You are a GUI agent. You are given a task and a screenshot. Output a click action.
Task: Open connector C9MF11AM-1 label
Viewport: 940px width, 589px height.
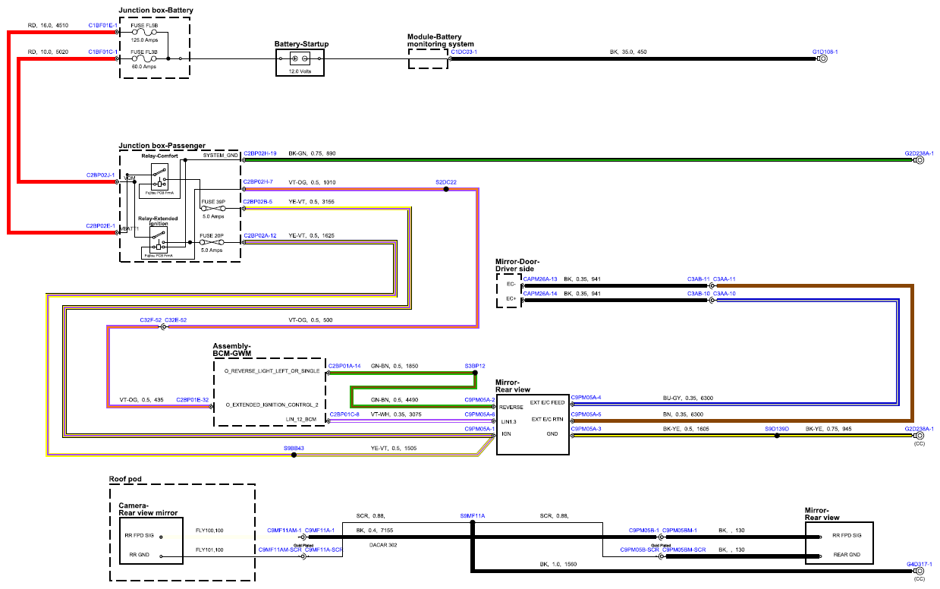pos(285,530)
